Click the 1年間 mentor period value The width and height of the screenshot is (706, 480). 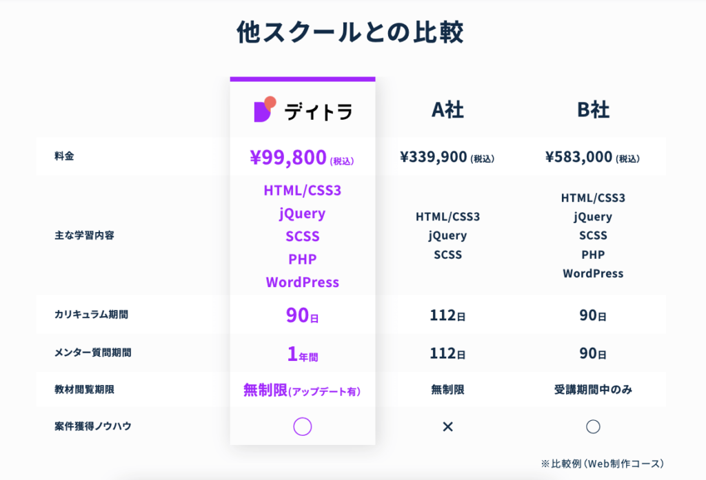click(303, 354)
